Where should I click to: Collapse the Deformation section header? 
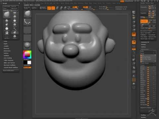tap(145, 49)
